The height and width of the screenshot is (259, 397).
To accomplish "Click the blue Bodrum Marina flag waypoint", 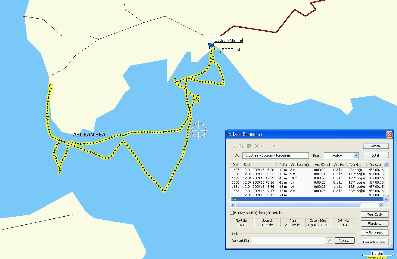I will (x=211, y=46).
